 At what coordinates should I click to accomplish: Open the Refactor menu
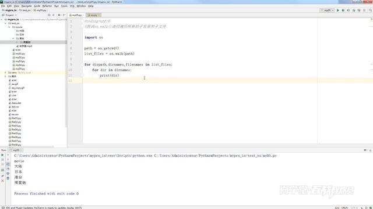[x=47, y=6]
